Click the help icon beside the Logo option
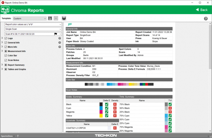Screen dimensions: 212x138 tap(60, 38)
